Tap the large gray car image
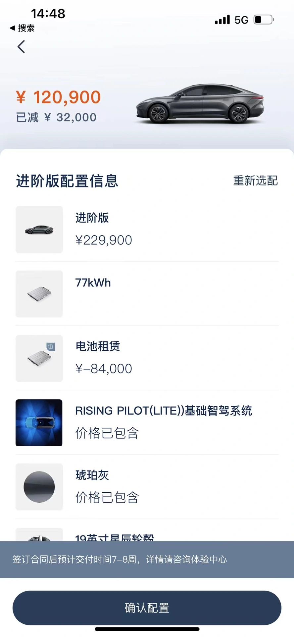Image resolution: width=294 pixels, height=637 pixels. point(200,104)
